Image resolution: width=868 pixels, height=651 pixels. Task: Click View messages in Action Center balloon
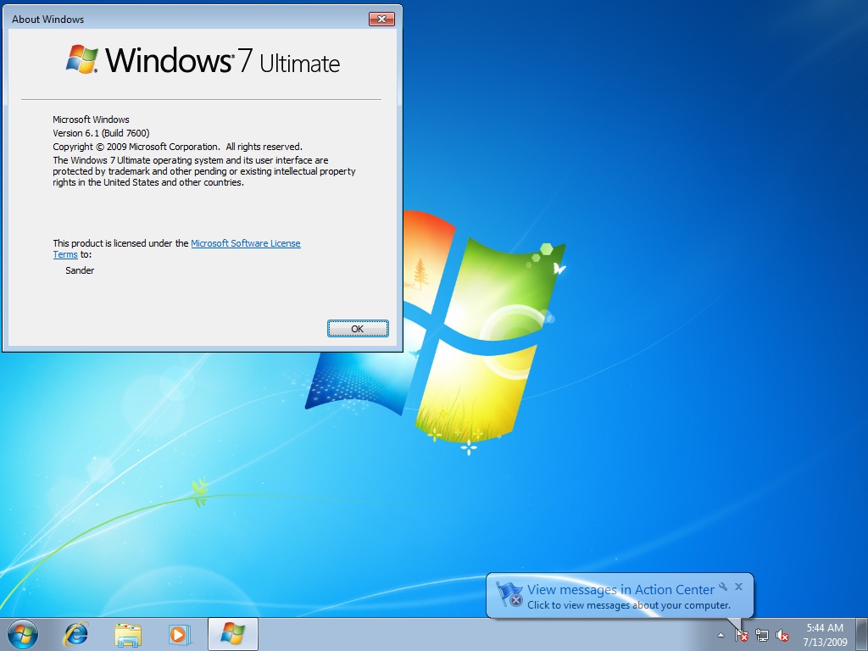coord(620,590)
